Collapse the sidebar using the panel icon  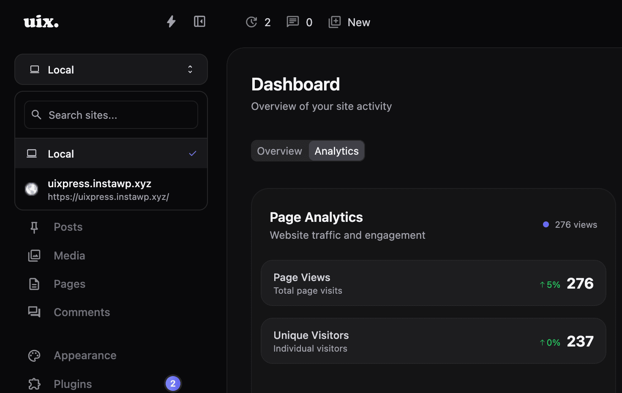click(199, 21)
